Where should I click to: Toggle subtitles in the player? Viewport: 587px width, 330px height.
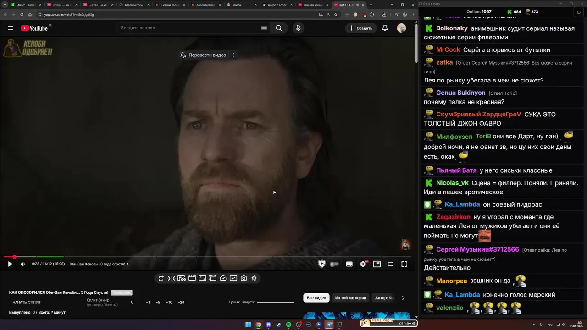[349, 264]
